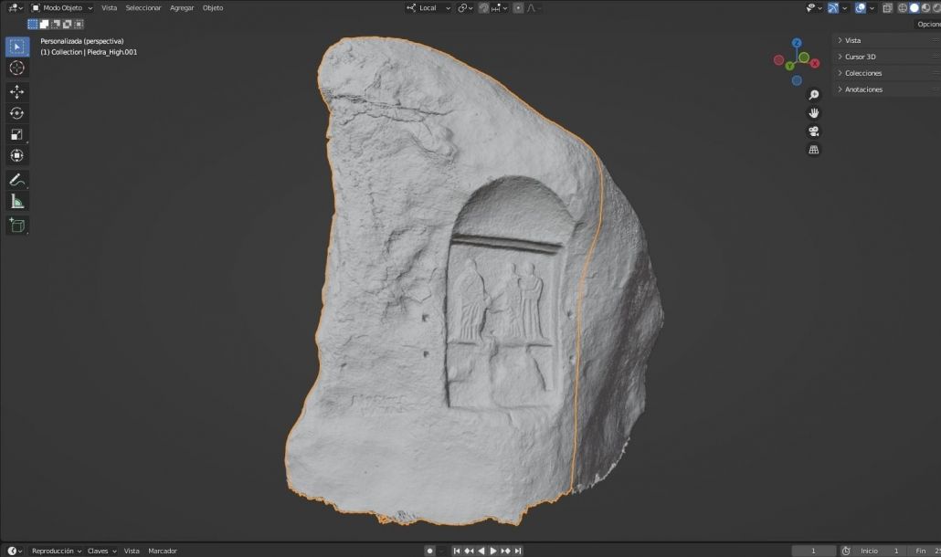
Task: Select the Select Box tool
Action: point(16,47)
